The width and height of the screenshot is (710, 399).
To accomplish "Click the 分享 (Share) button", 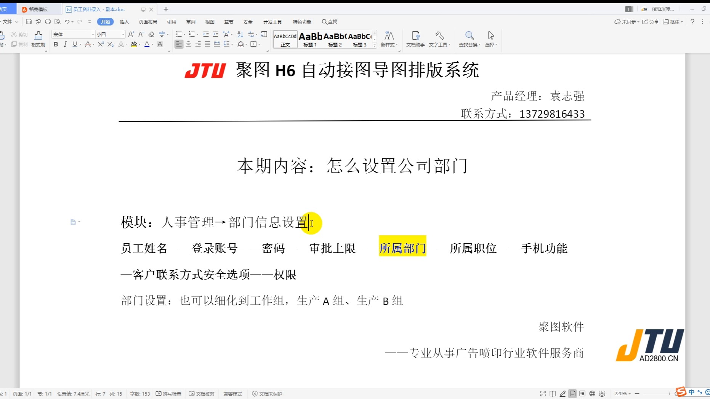I will click(x=651, y=22).
